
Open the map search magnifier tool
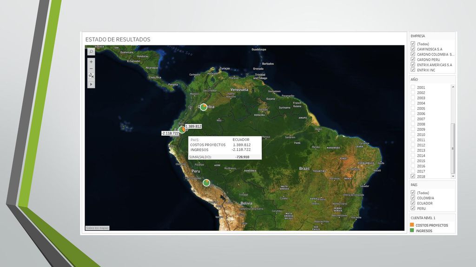pyautogui.click(x=91, y=52)
